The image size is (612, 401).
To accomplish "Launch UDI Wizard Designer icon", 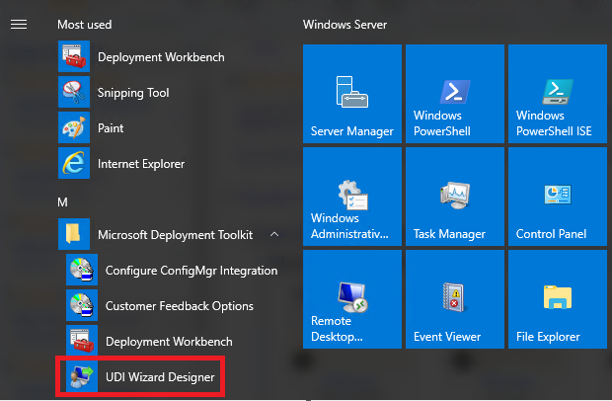I will 82,376.
